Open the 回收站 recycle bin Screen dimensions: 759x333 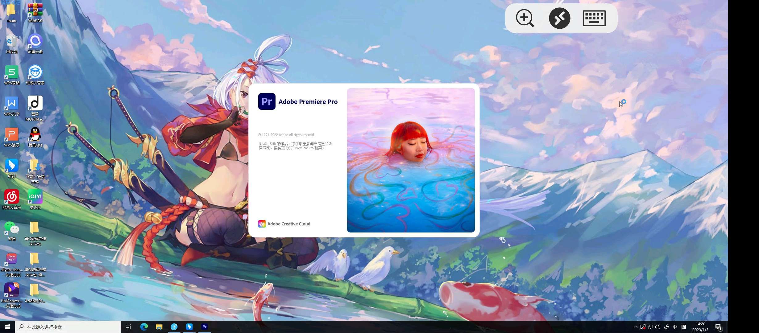(11, 43)
